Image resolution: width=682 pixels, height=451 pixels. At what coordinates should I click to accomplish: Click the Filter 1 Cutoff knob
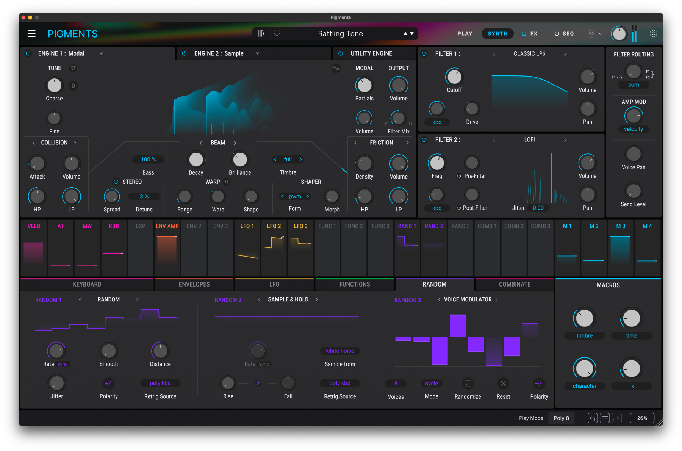point(454,77)
